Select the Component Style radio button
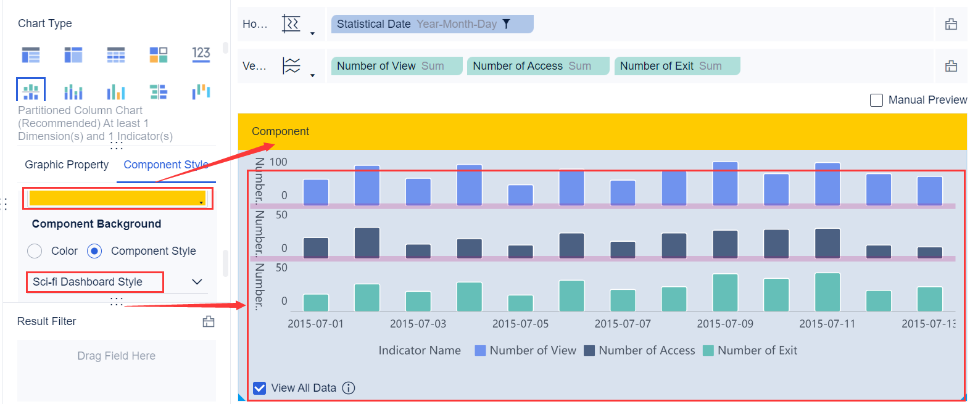This screenshot has width=970, height=404. click(94, 251)
